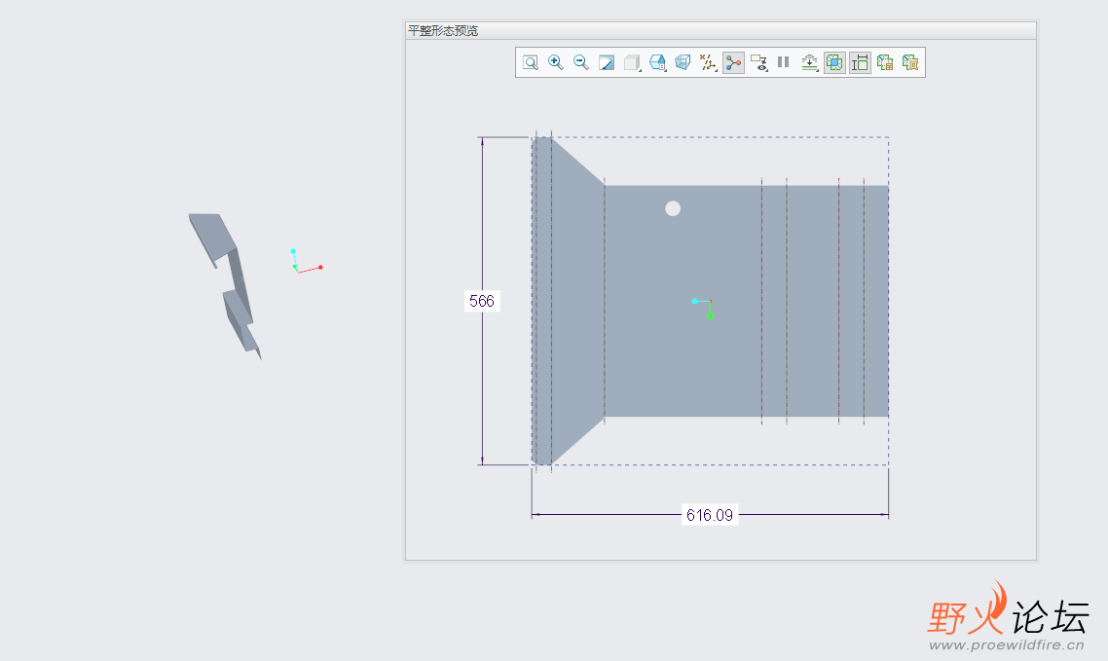Click the circular hole in flat pattern

(x=673, y=208)
